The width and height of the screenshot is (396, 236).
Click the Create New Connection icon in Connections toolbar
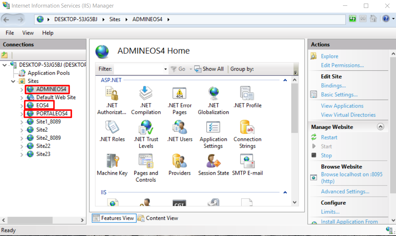(x=5, y=55)
